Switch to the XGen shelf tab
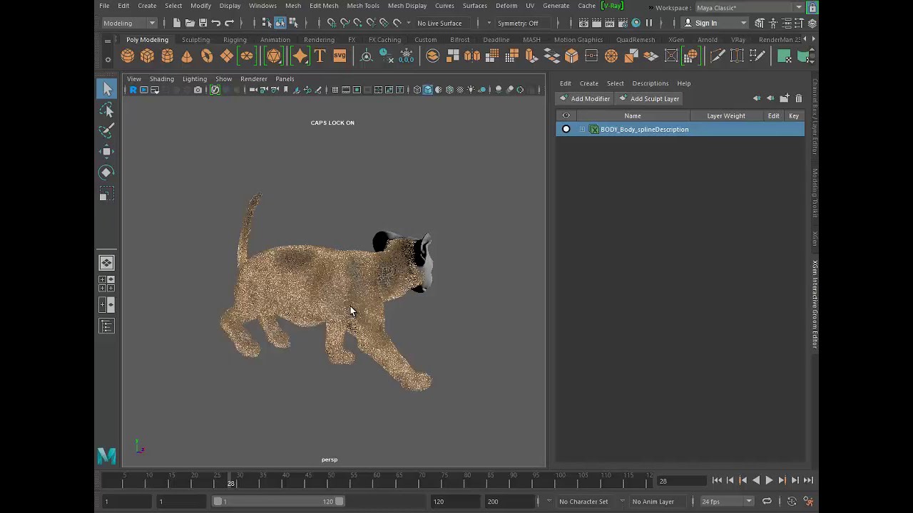Screen dimensions: 913x513 (x=676, y=40)
